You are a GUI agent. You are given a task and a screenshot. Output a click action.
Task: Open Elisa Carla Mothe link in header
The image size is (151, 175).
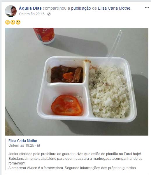[x=114, y=8]
